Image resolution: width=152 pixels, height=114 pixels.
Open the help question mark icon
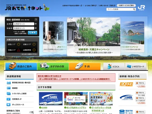pos(36,19)
